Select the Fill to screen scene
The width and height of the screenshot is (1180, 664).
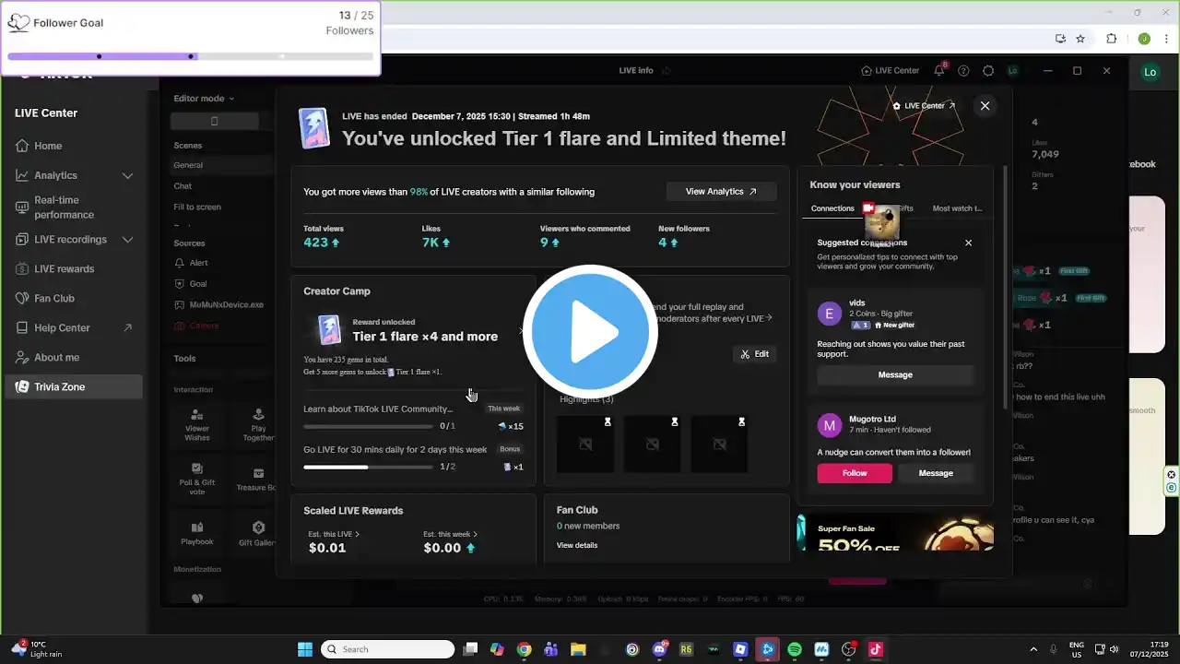(197, 207)
